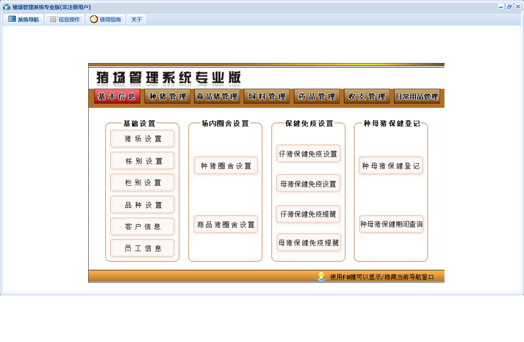
Task: Open the 种猪管理 section
Action: (x=168, y=96)
